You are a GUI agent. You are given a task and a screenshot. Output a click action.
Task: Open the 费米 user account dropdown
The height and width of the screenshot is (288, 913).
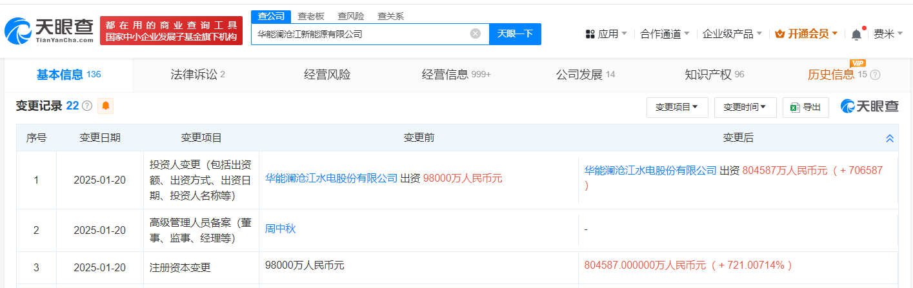(x=888, y=34)
